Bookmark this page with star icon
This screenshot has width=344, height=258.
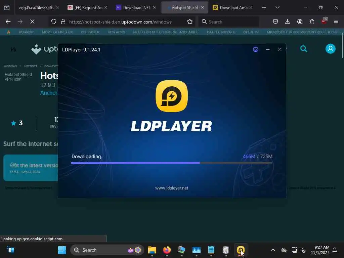pos(190,22)
